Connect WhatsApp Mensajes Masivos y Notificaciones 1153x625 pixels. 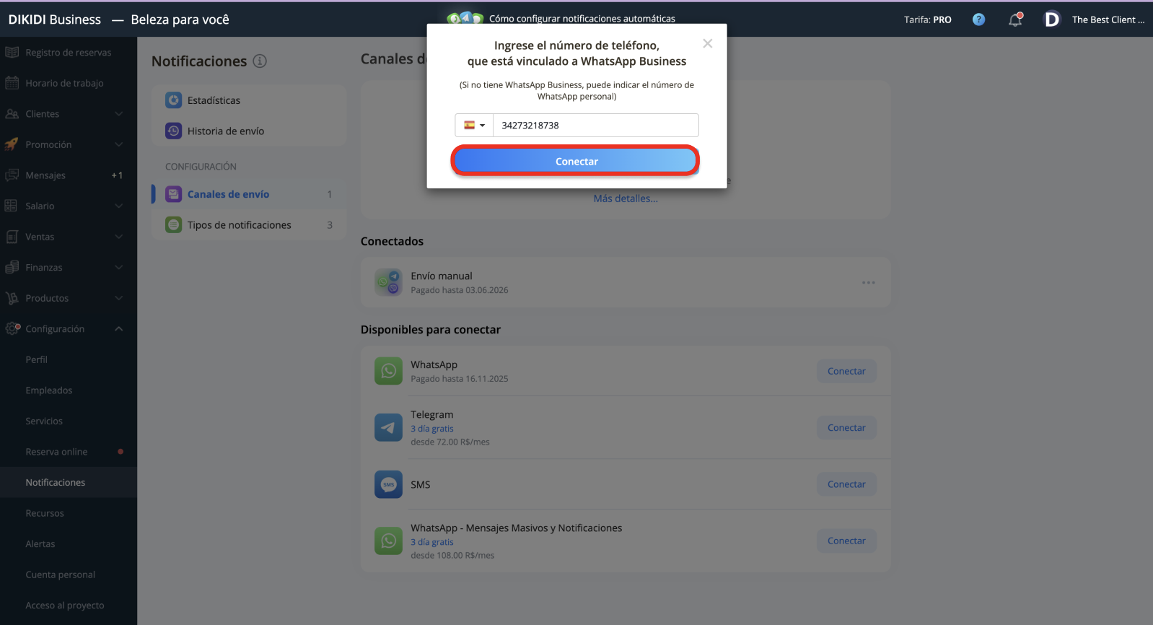tap(846, 541)
